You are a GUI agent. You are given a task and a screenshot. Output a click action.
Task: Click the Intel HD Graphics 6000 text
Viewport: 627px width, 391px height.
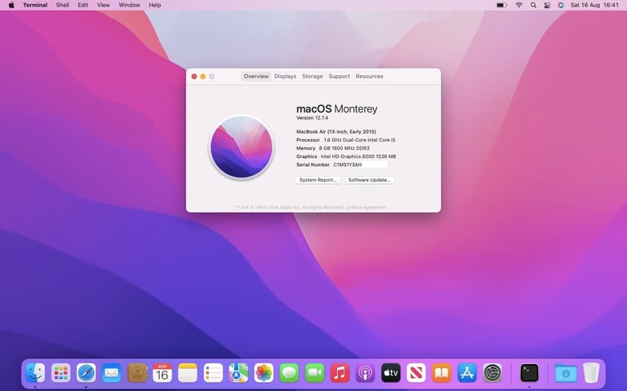(x=358, y=156)
